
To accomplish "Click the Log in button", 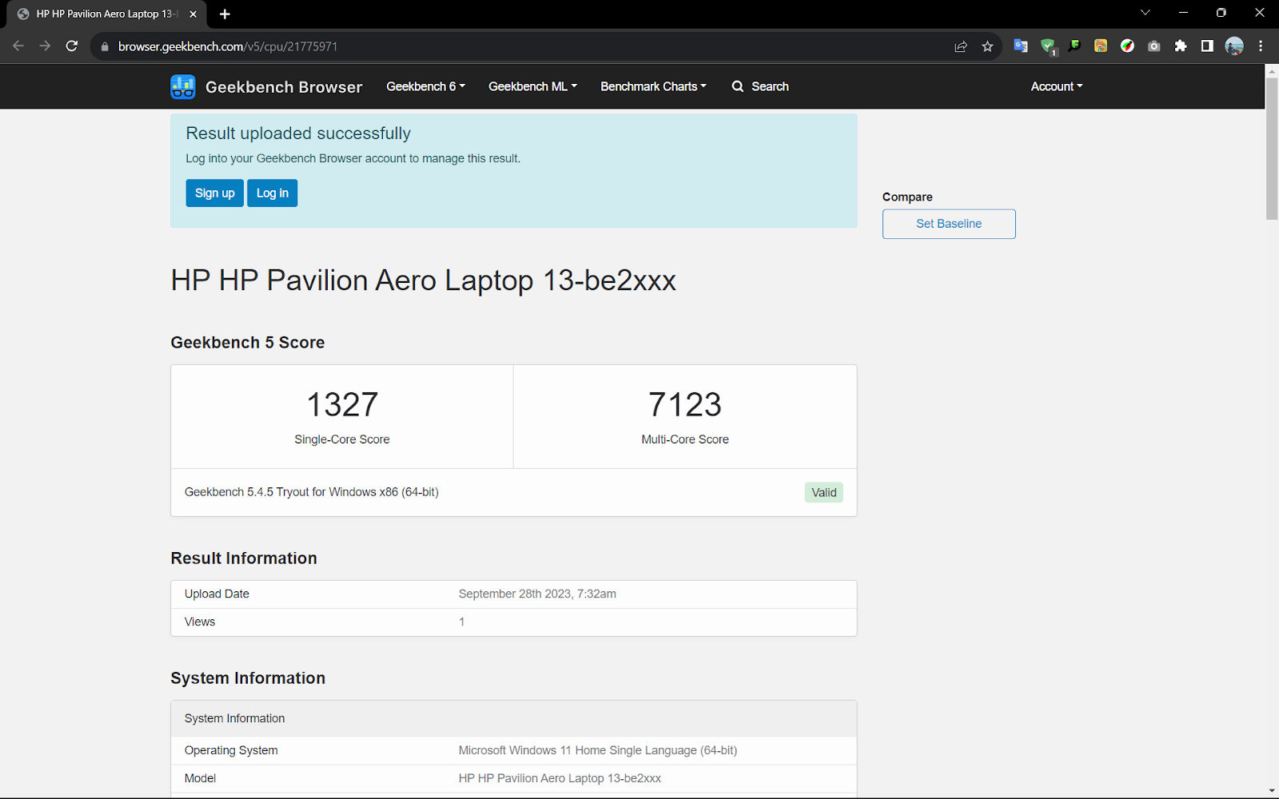I will (273, 193).
